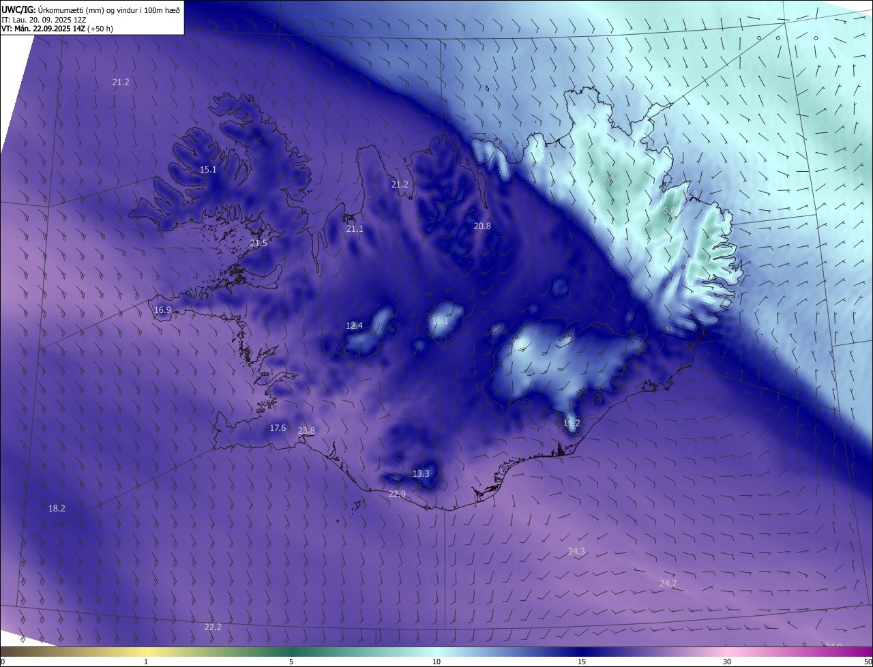Image resolution: width=873 pixels, height=667 pixels.
Task: Click the 11.2 value on the southeast coast
Action: pyautogui.click(x=572, y=423)
